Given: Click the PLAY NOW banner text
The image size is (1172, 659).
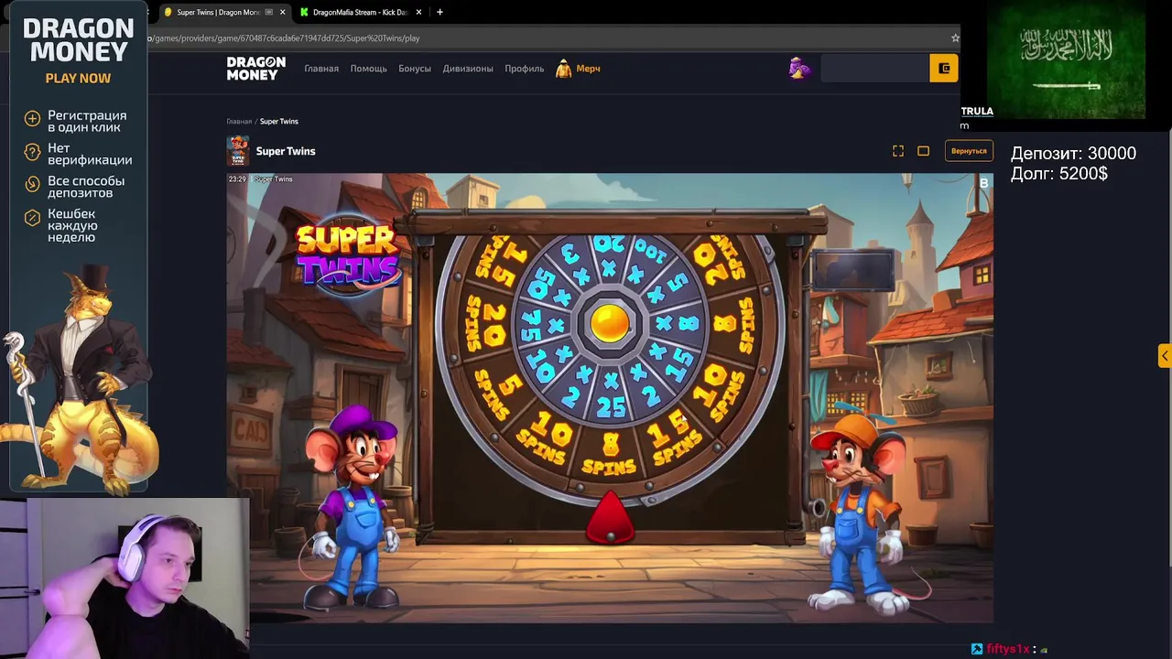Looking at the screenshot, I should (78, 79).
